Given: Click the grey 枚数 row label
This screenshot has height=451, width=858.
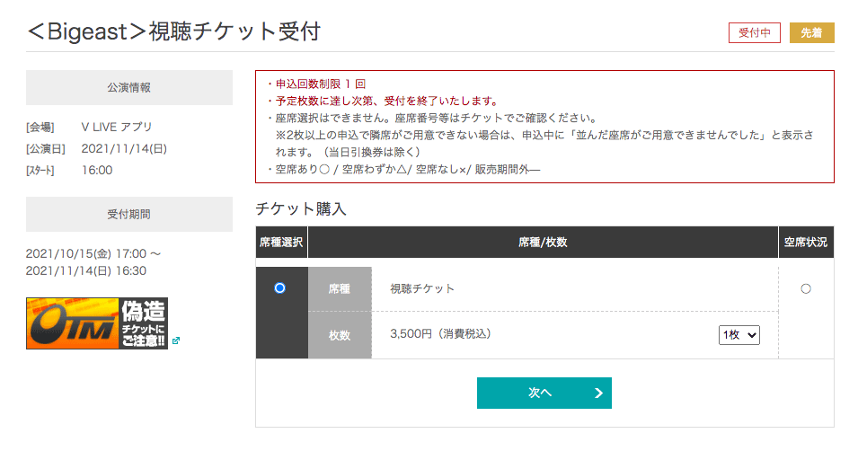Looking at the screenshot, I should pos(339,335).
